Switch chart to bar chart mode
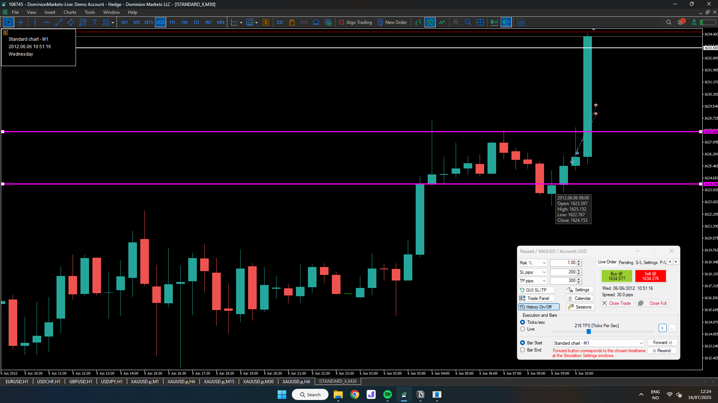The image size is (718, 403). pyautogui.click(x=418, y=22)
